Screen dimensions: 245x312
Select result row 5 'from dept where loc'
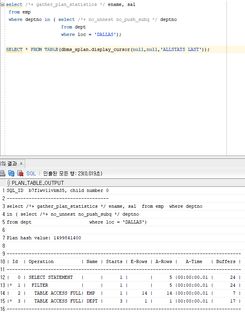126,222
